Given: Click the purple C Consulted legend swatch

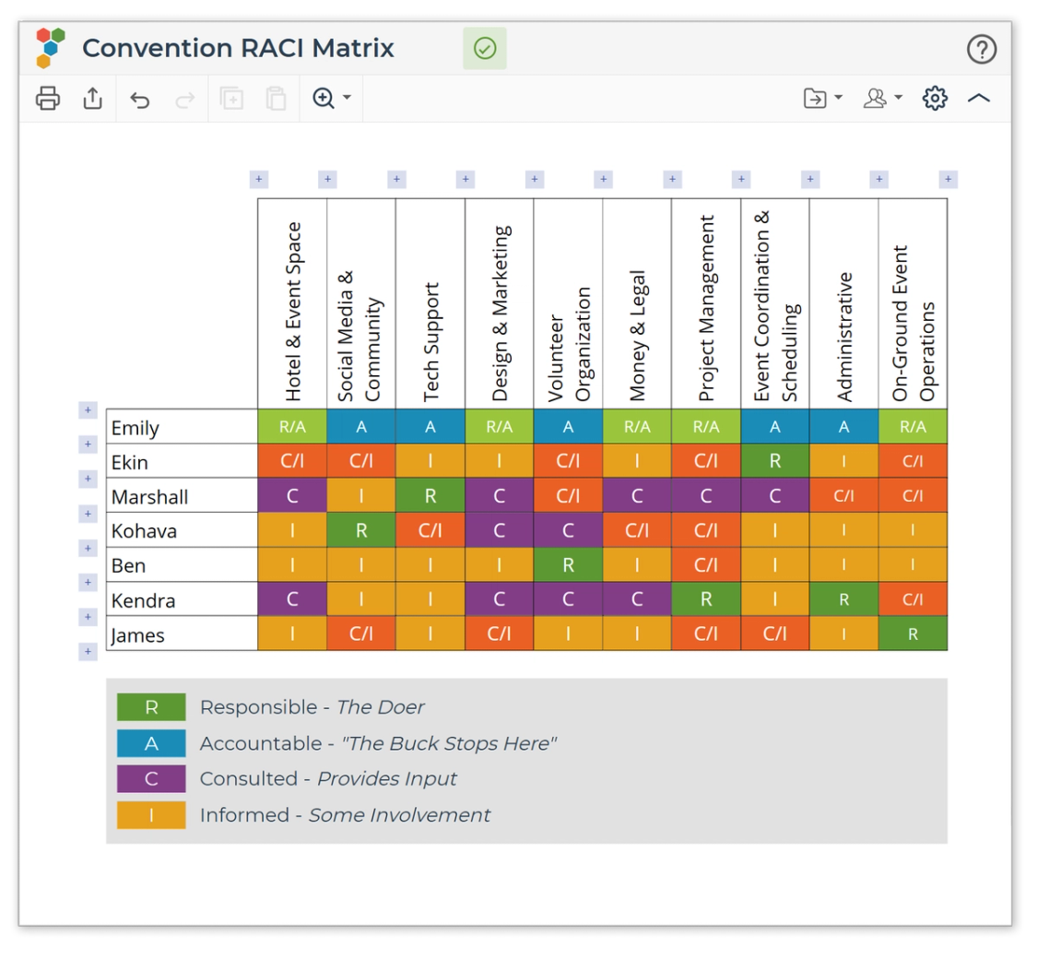Looking at the screenshot, I should (x=151, y=778).
